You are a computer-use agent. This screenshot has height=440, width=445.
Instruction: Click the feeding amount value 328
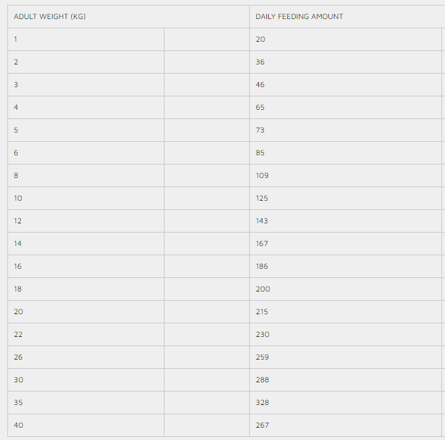point(262,403)
